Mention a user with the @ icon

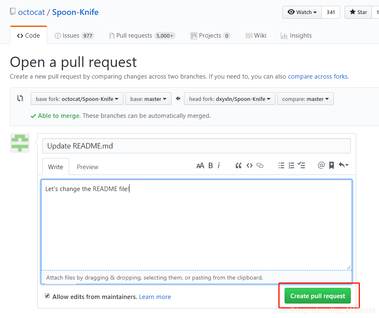[x=321, y=165]
